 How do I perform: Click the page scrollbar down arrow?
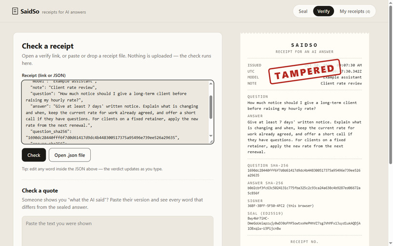pyautogui.click(x=391, y=244)
